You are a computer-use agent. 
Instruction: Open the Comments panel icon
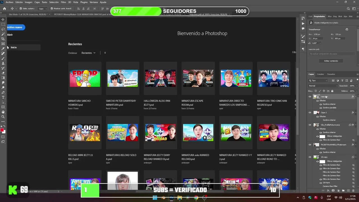click(x=303, y=29)
